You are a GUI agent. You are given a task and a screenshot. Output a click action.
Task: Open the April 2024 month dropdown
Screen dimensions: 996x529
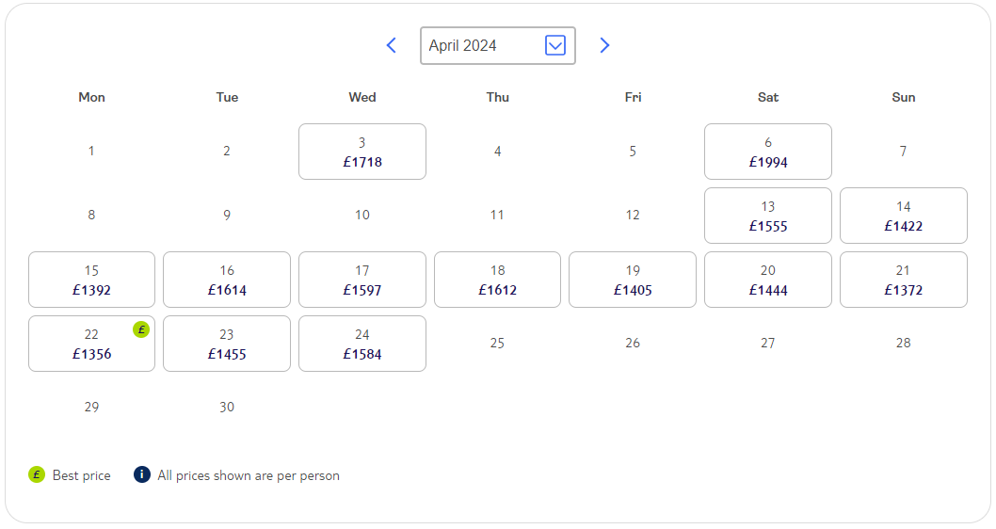(x=498, y=46)
